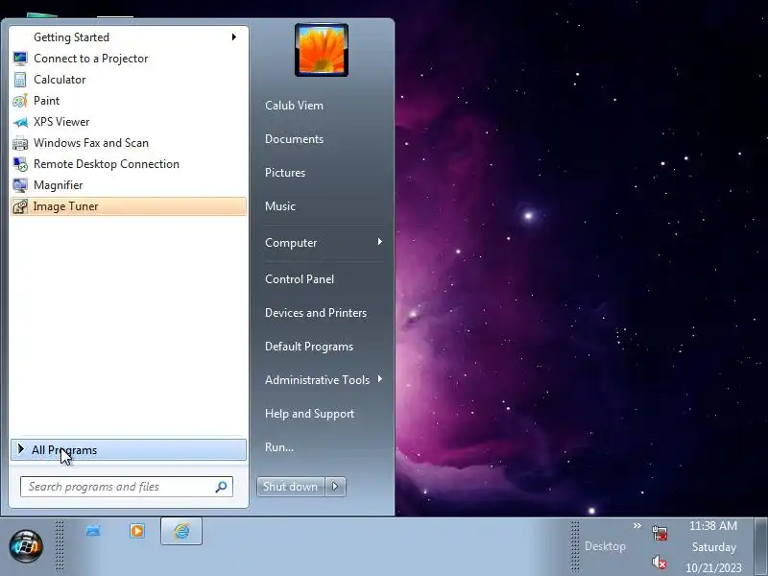
Task: Click the taskbar clock showing 11:38 AM
Action: tap(713, 525)
